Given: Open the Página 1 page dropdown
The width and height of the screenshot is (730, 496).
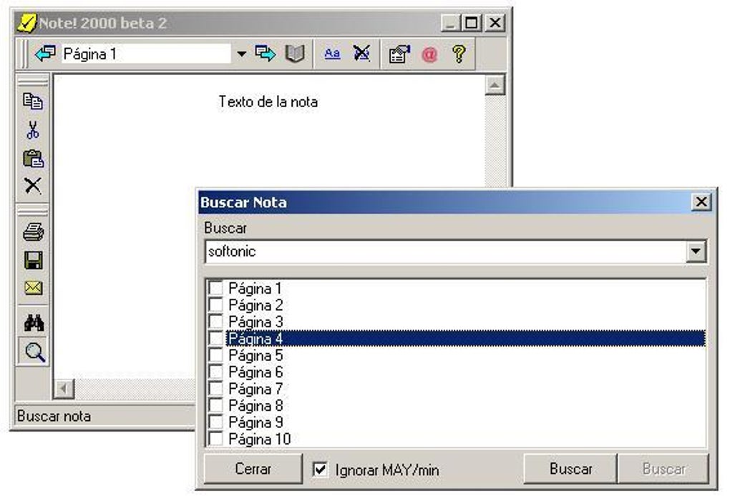Looking at the screenshot, I should (x=242, y=53).
